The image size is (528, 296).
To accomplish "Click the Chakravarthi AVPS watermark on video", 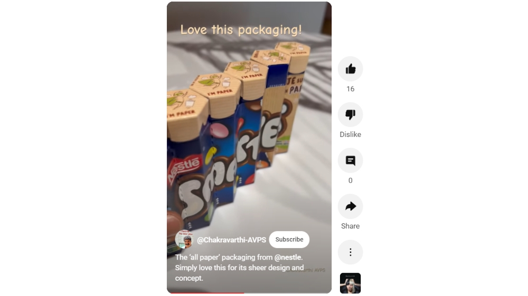I will [x=306, y=270].
